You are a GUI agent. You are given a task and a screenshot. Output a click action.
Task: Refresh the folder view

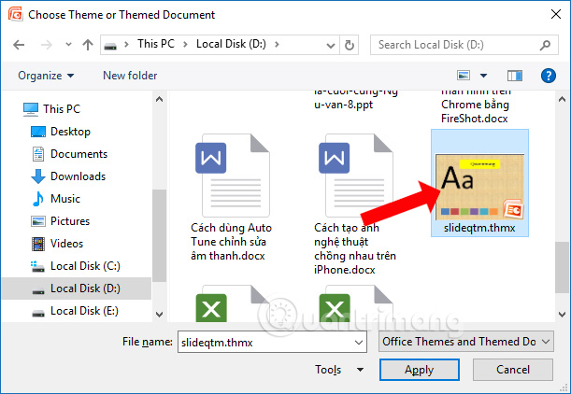coord(350,45)
